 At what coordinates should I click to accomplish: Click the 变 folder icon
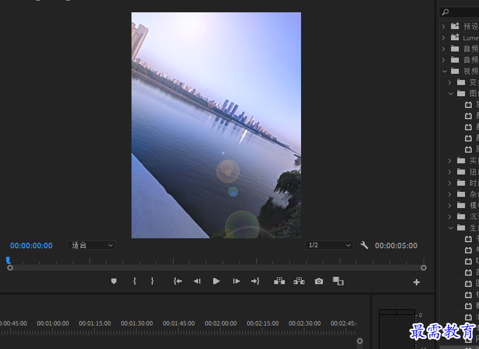pyautogui.click(x=461, y=82)
